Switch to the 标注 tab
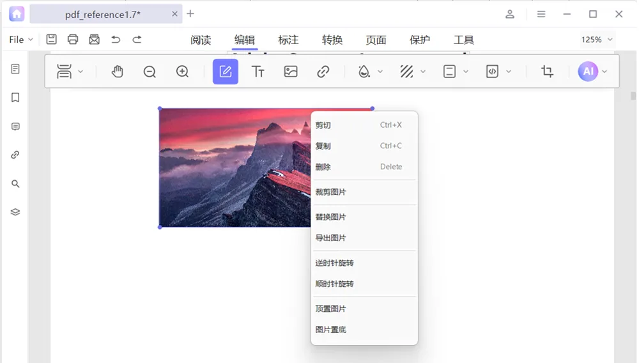 tap(288, 40)
